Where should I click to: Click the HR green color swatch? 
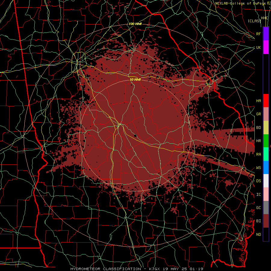pyautogui.click(x=266, y=141)
